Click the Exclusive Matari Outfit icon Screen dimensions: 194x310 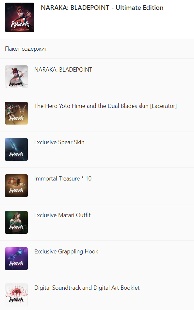click(16, 222)
